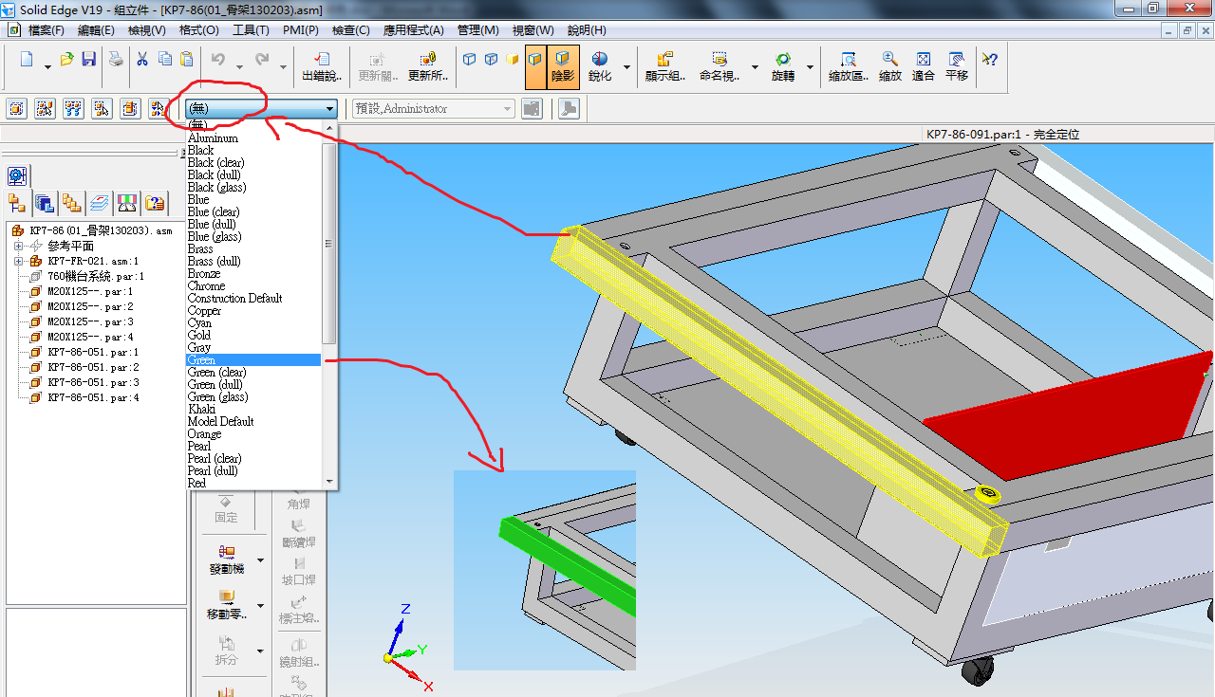Click the style list vertical scrollbar

329,244
